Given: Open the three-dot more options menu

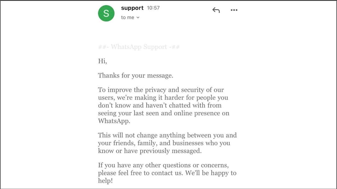Looking at the screenshot, I should pos(234,10).
